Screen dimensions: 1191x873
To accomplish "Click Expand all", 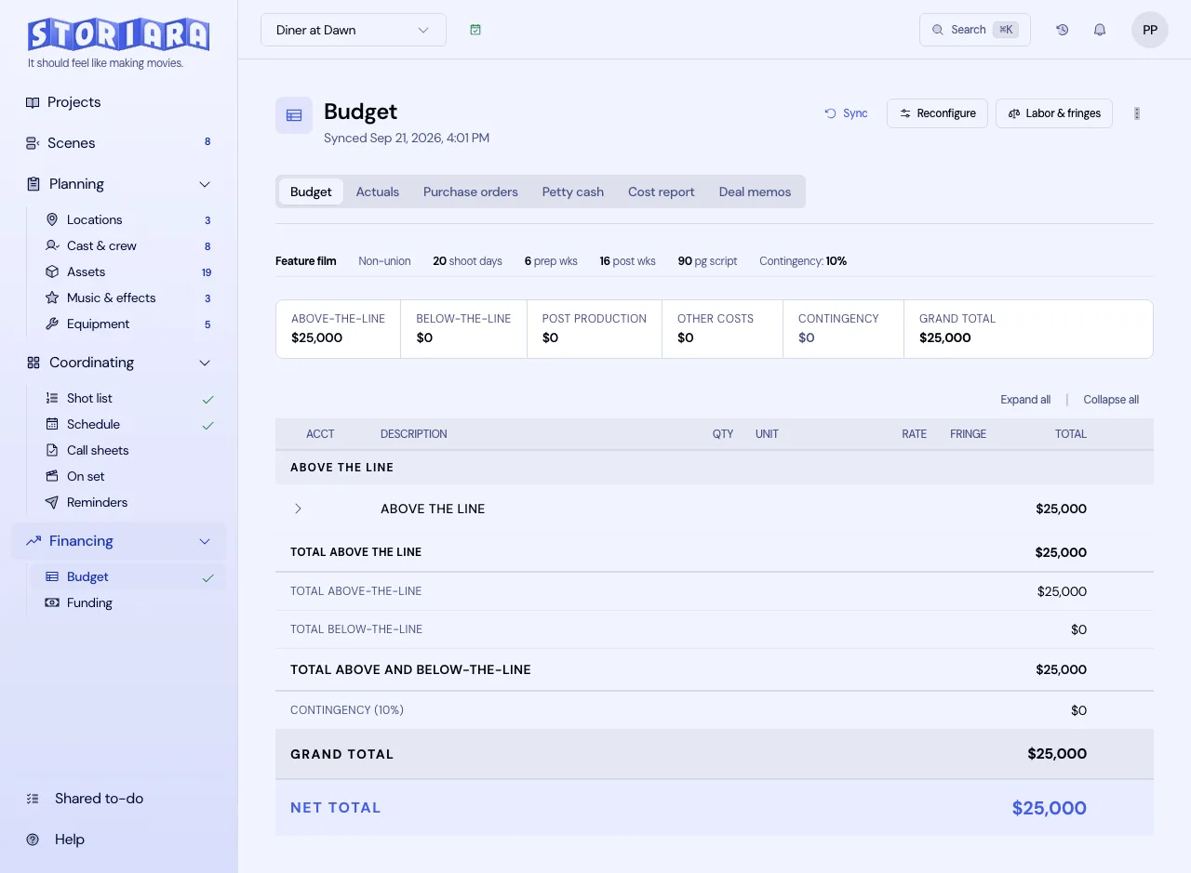I will click(1025, 400).
